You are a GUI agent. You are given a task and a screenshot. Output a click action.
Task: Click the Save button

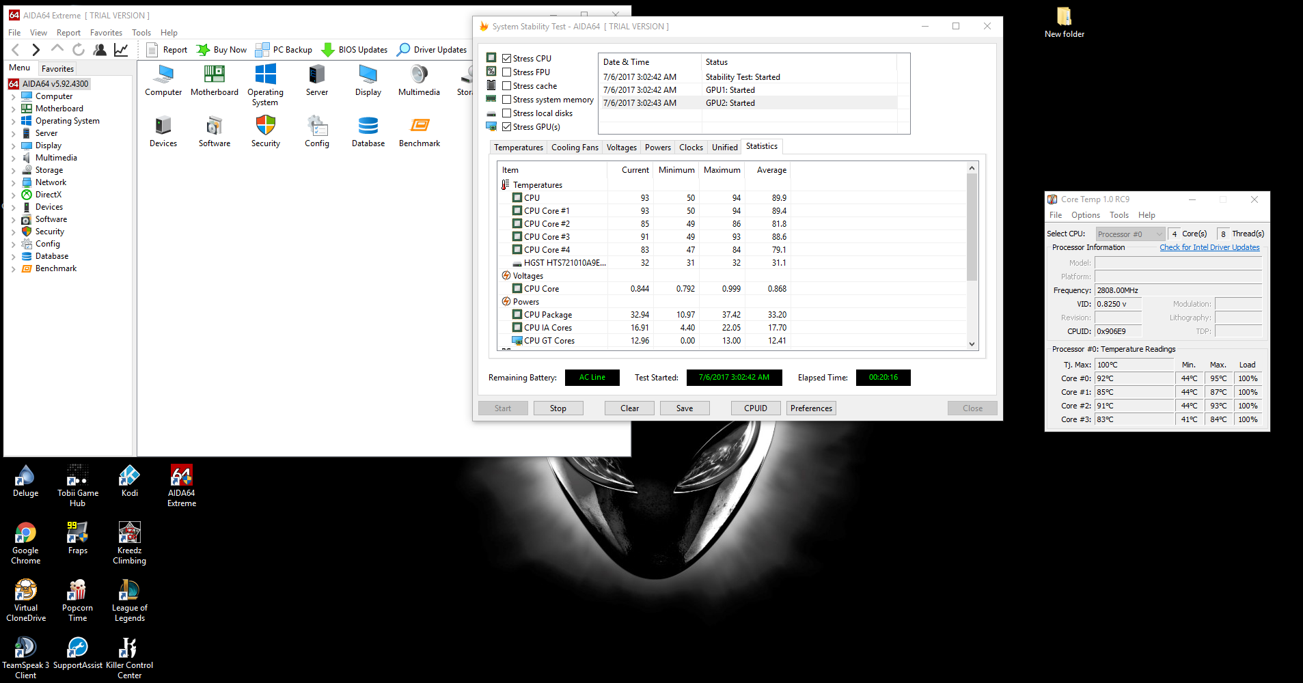coord(685,408)
